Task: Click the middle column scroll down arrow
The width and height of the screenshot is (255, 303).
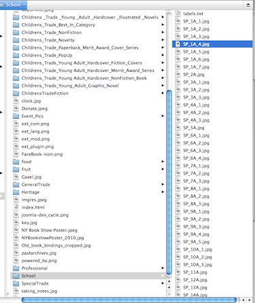Action: point(169,287)
